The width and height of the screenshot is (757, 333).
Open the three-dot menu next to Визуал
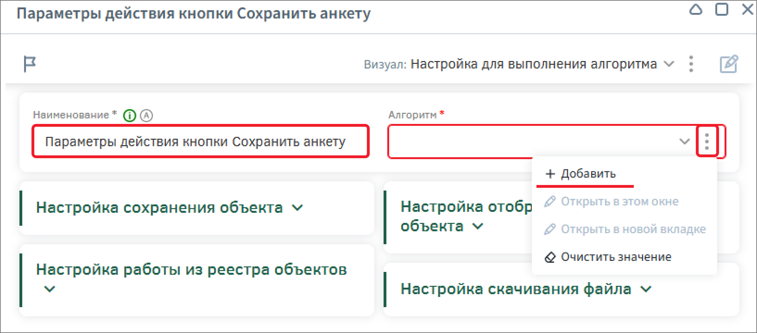[x=691, y=64]
